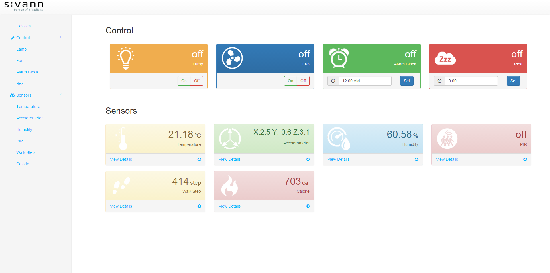Click the wrench icon next to Control
The width and height of the screenshot is (550, 273).
click(13, 38)
